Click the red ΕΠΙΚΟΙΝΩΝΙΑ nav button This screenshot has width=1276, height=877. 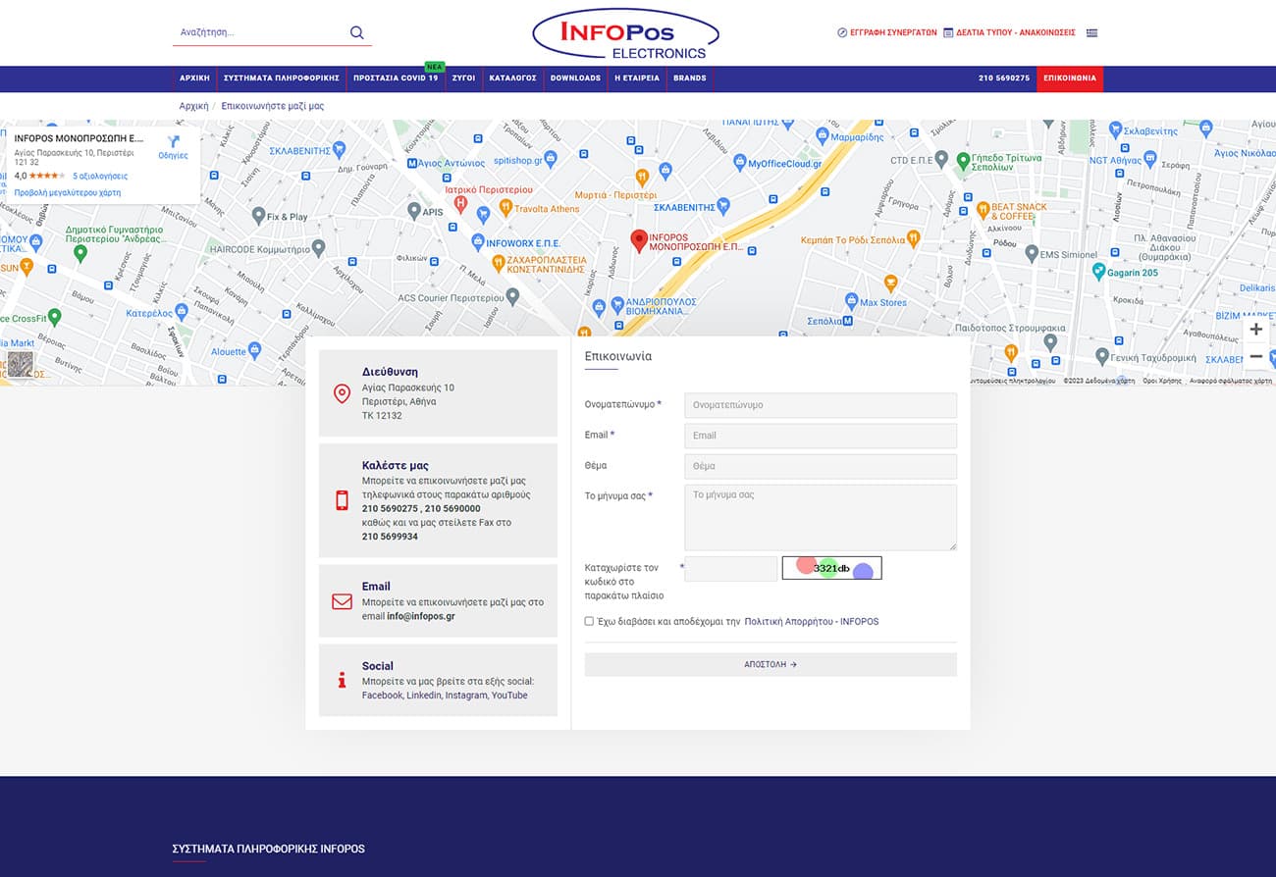1070,78
